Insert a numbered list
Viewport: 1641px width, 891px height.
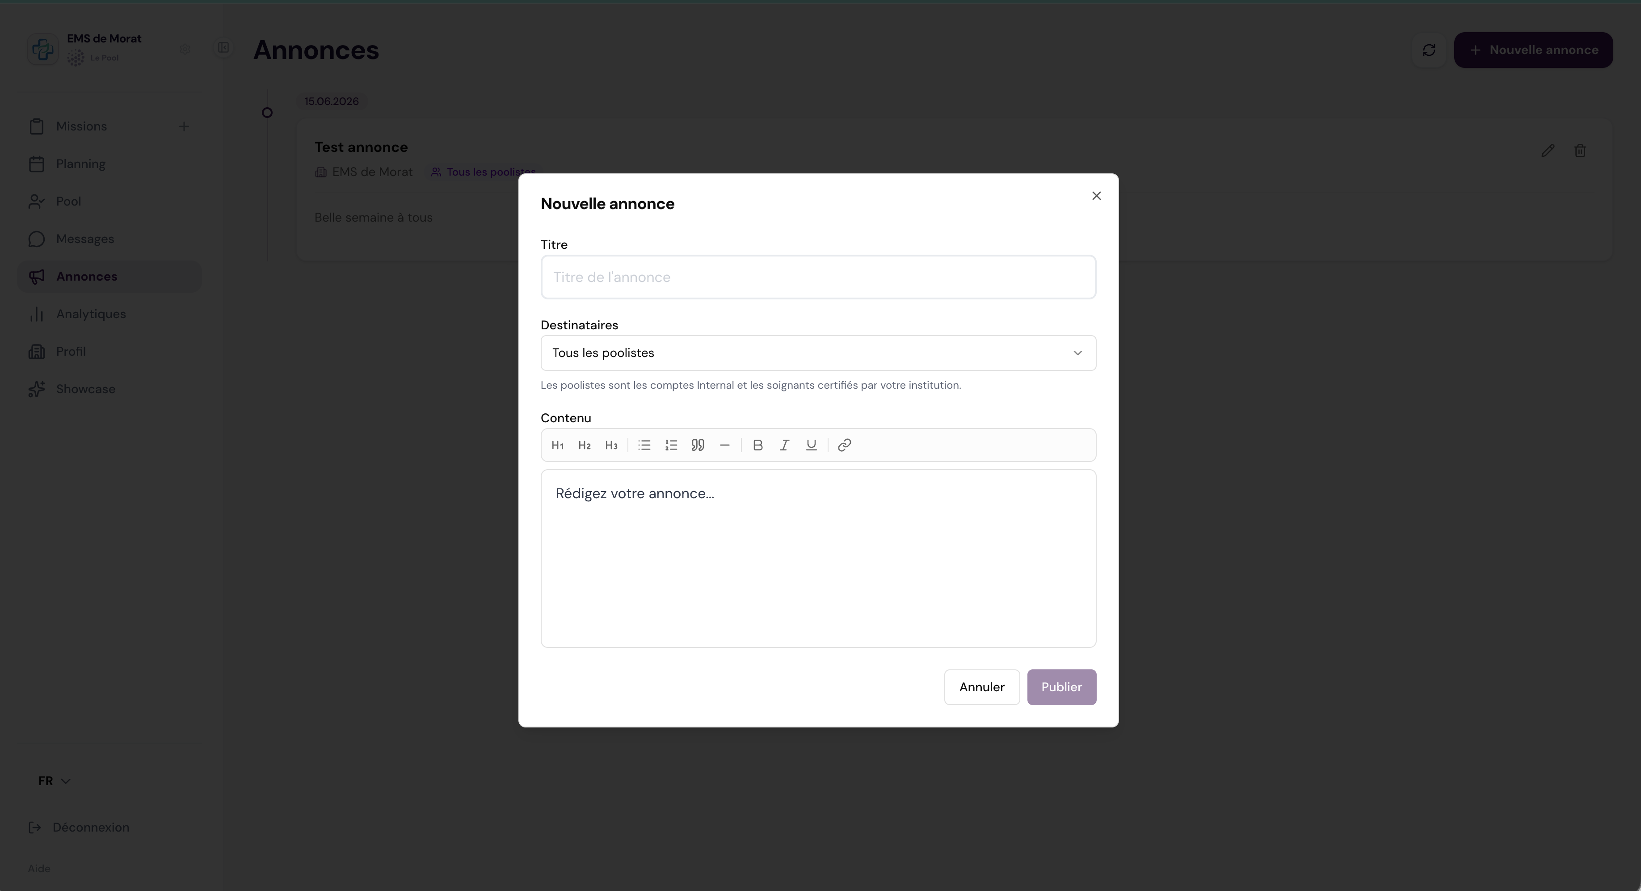click(671, 445)
